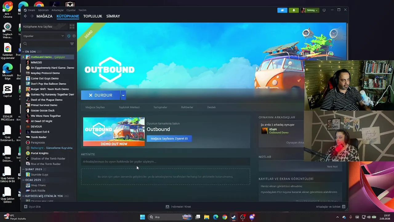Open CapCut desktop shortcut
Image resolution: width=394 pixels, height=222 pixels.
8,91
